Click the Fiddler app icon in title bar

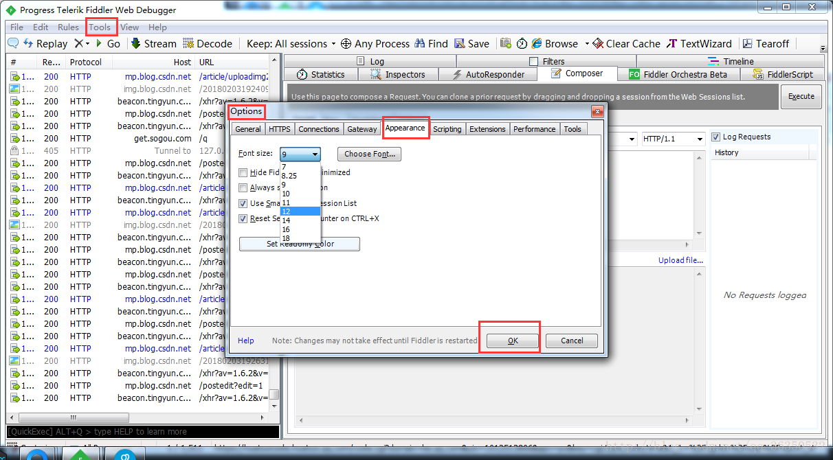11,10
